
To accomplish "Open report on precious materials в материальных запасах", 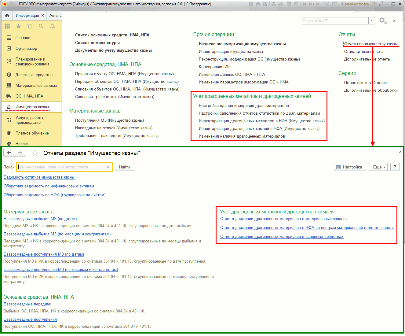I will click(x=284, y=219).
